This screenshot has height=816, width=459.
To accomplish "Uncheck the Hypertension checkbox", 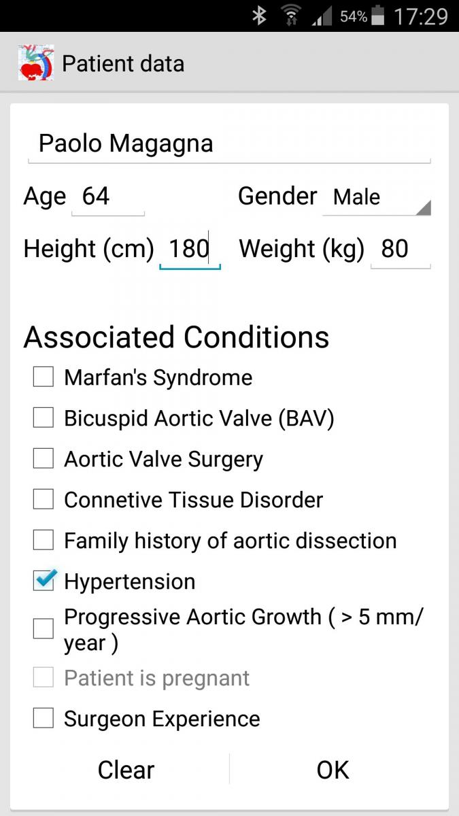I will pos(44,581).
